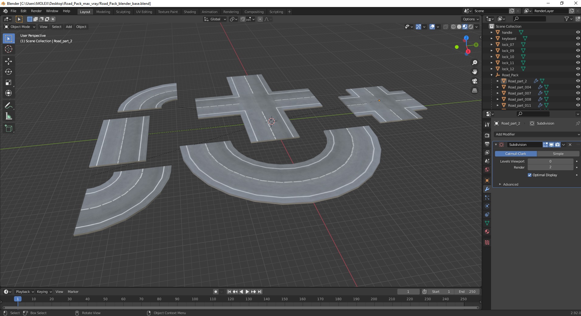Click the Move view hand icon

pos(475,72)
